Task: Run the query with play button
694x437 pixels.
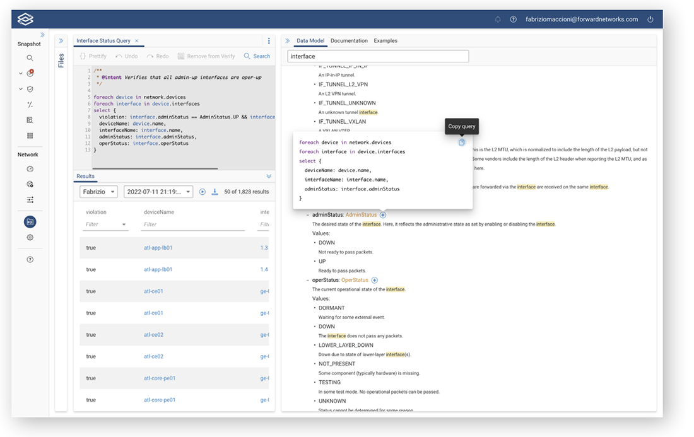Action: pos(203,192)
